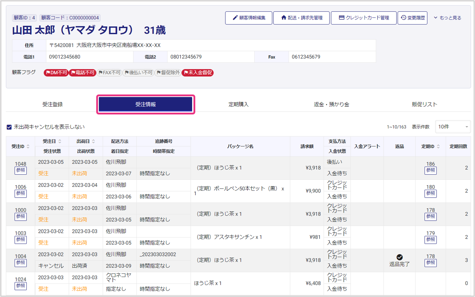View 変更履歴 history button

412,18
